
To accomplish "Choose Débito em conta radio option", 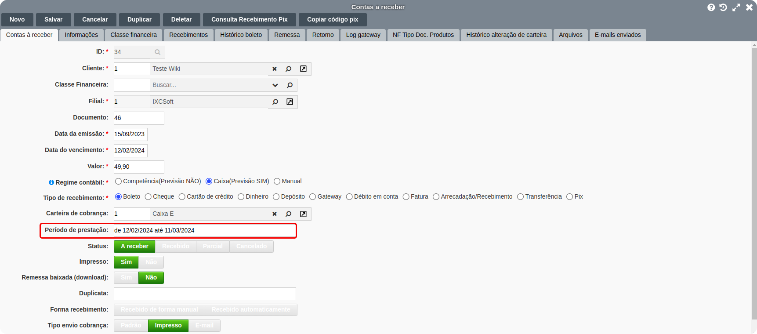I will (x=349, y=197).
